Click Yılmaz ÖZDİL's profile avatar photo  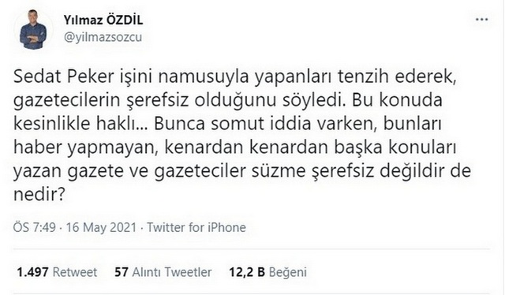coord(33,30)
